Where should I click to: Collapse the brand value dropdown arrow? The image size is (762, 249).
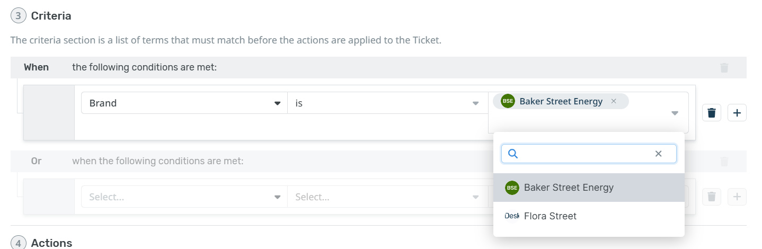pos(675,113)
